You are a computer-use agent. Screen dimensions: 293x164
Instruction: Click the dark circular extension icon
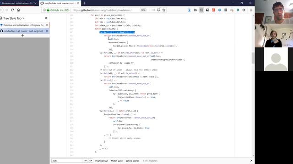tap(244, 10)
